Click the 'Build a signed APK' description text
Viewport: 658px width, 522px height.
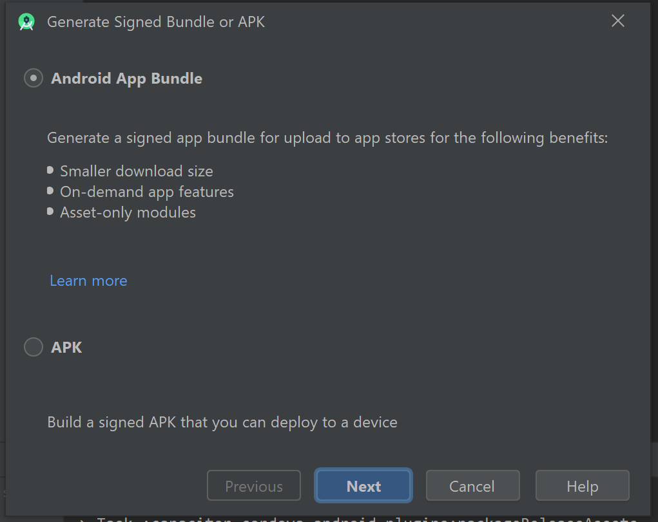(x=222, y=422)
